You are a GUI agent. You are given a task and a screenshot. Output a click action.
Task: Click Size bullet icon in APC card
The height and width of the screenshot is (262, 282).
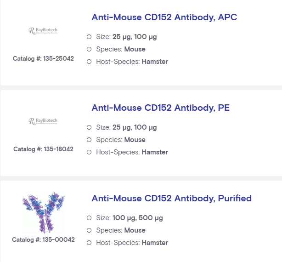[89, 37]
